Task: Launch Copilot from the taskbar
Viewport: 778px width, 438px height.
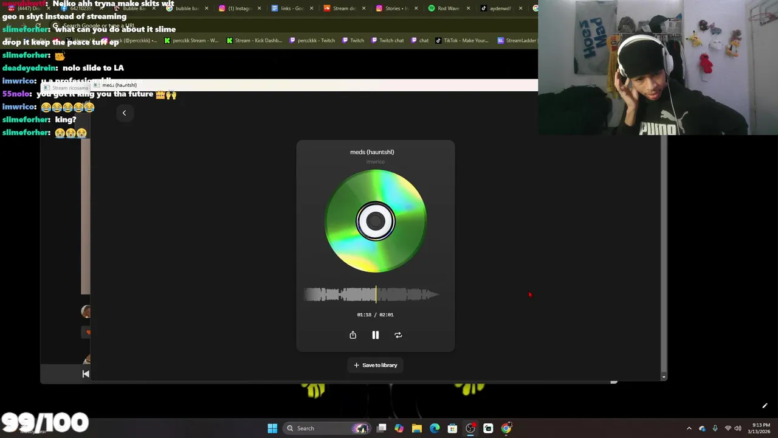Action: coord(399,428)
